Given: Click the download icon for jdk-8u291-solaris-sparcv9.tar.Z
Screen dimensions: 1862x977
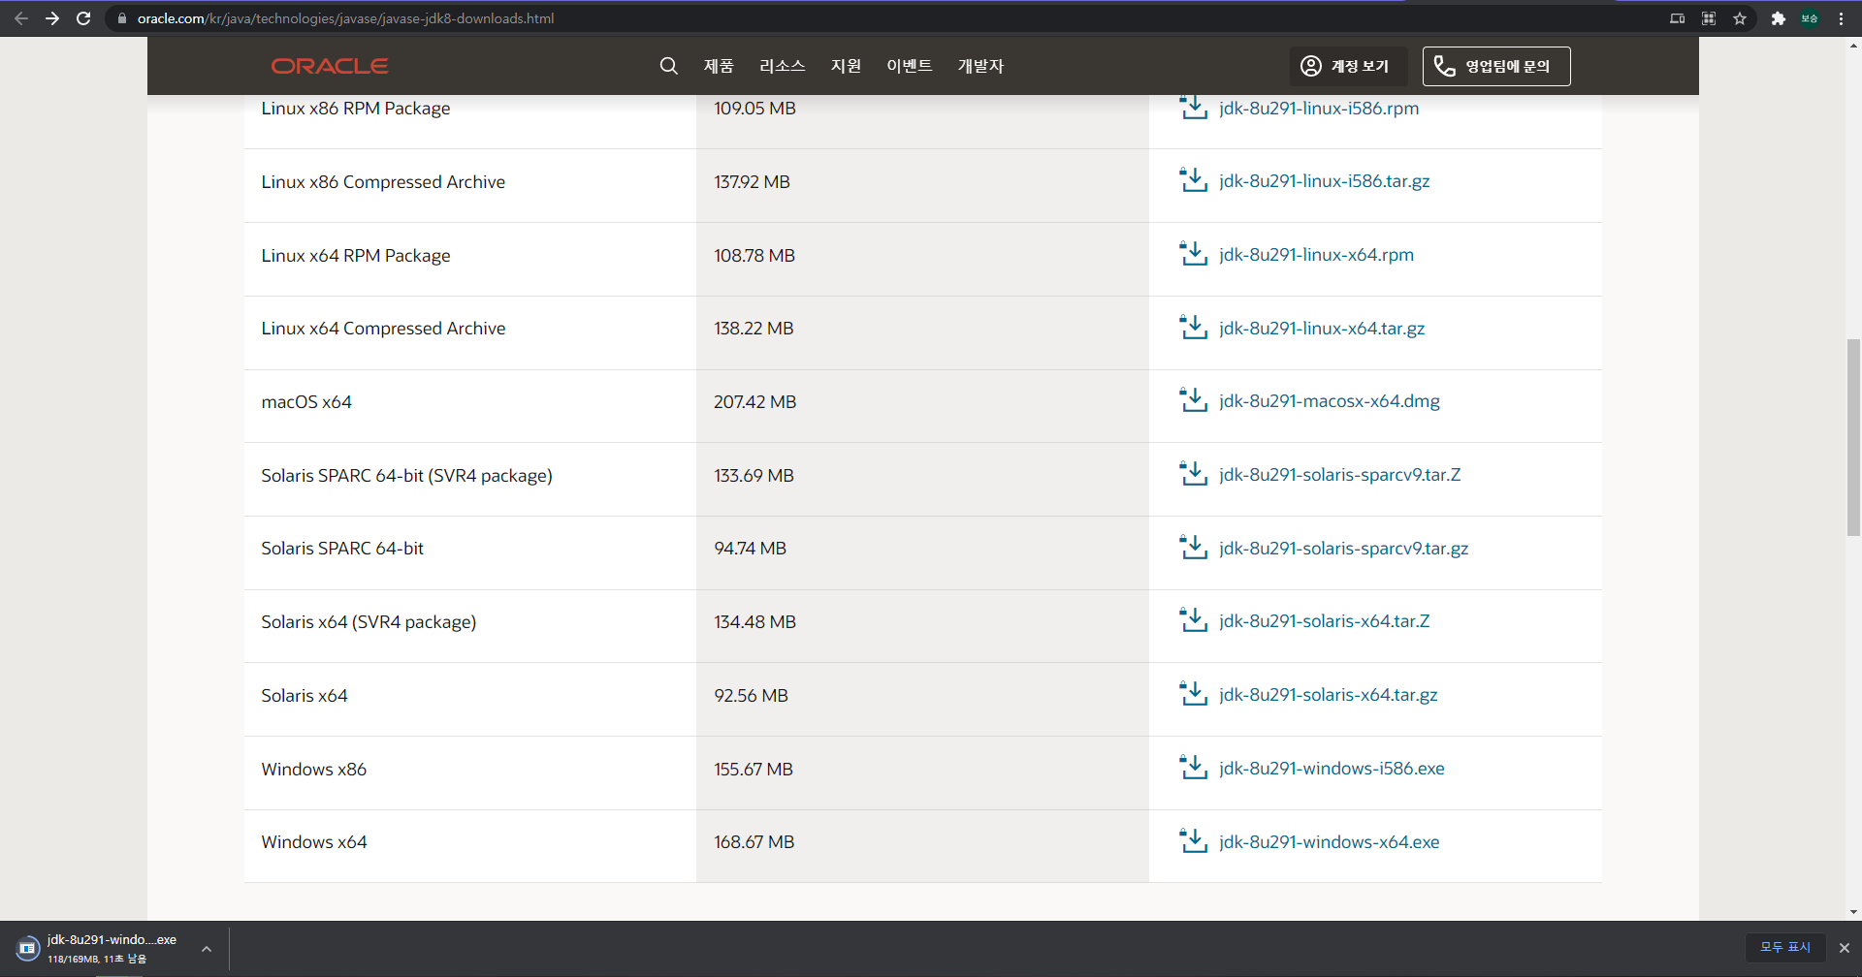Looking at the screenshot, I should (1193, 474).
